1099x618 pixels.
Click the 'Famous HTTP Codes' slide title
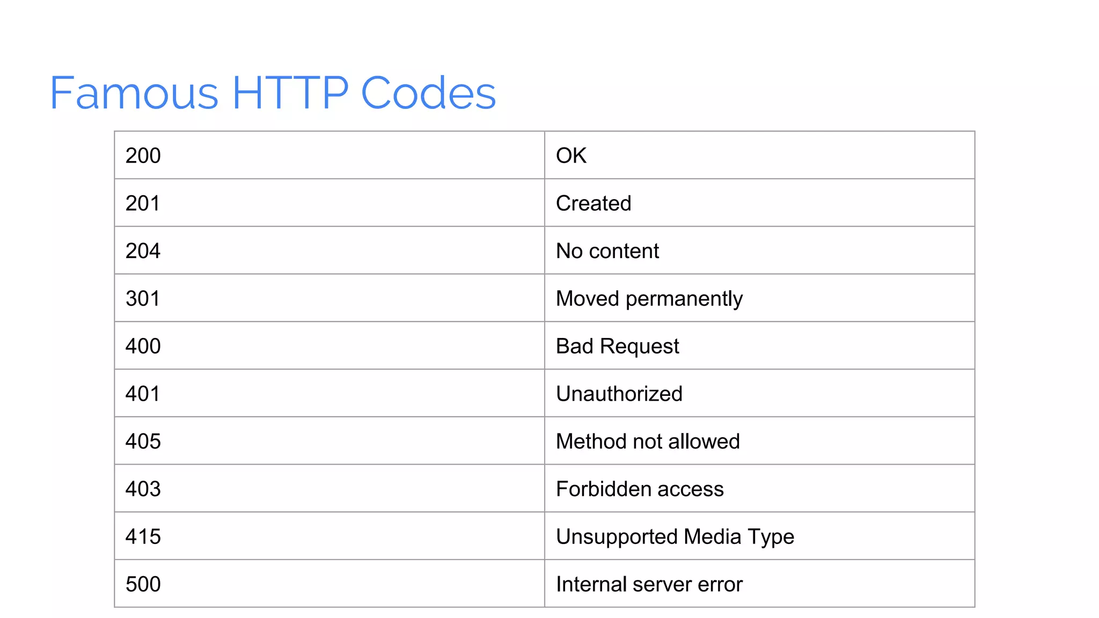(273, 93)
